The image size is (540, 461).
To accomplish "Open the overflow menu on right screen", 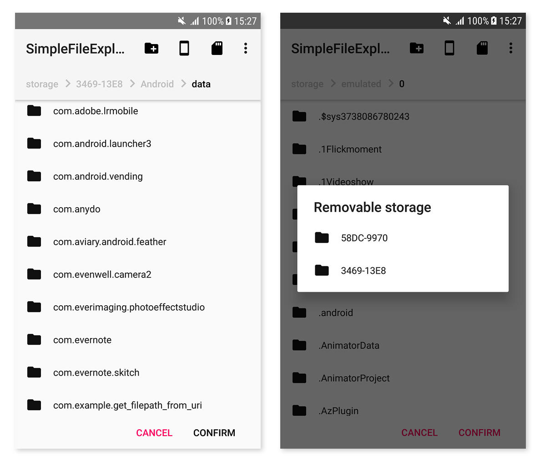I will click(510, 48).
